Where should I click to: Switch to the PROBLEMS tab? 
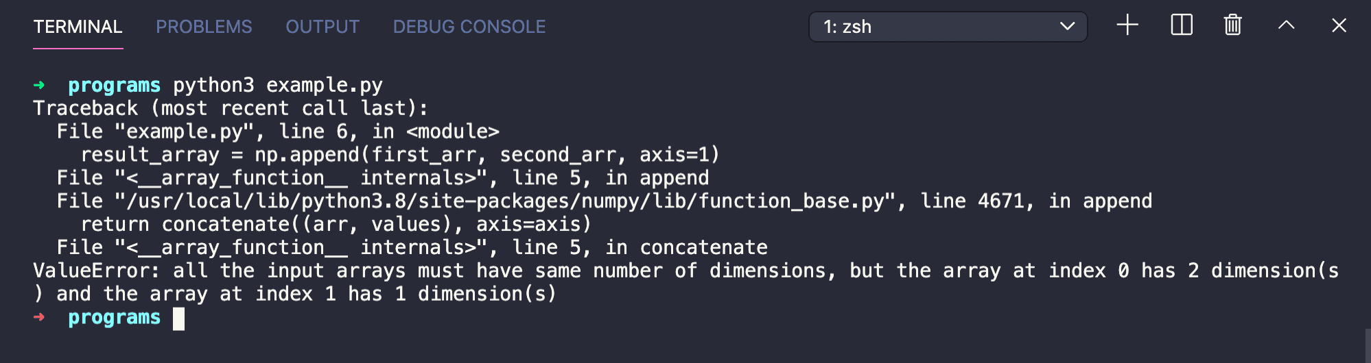[204, 27]
